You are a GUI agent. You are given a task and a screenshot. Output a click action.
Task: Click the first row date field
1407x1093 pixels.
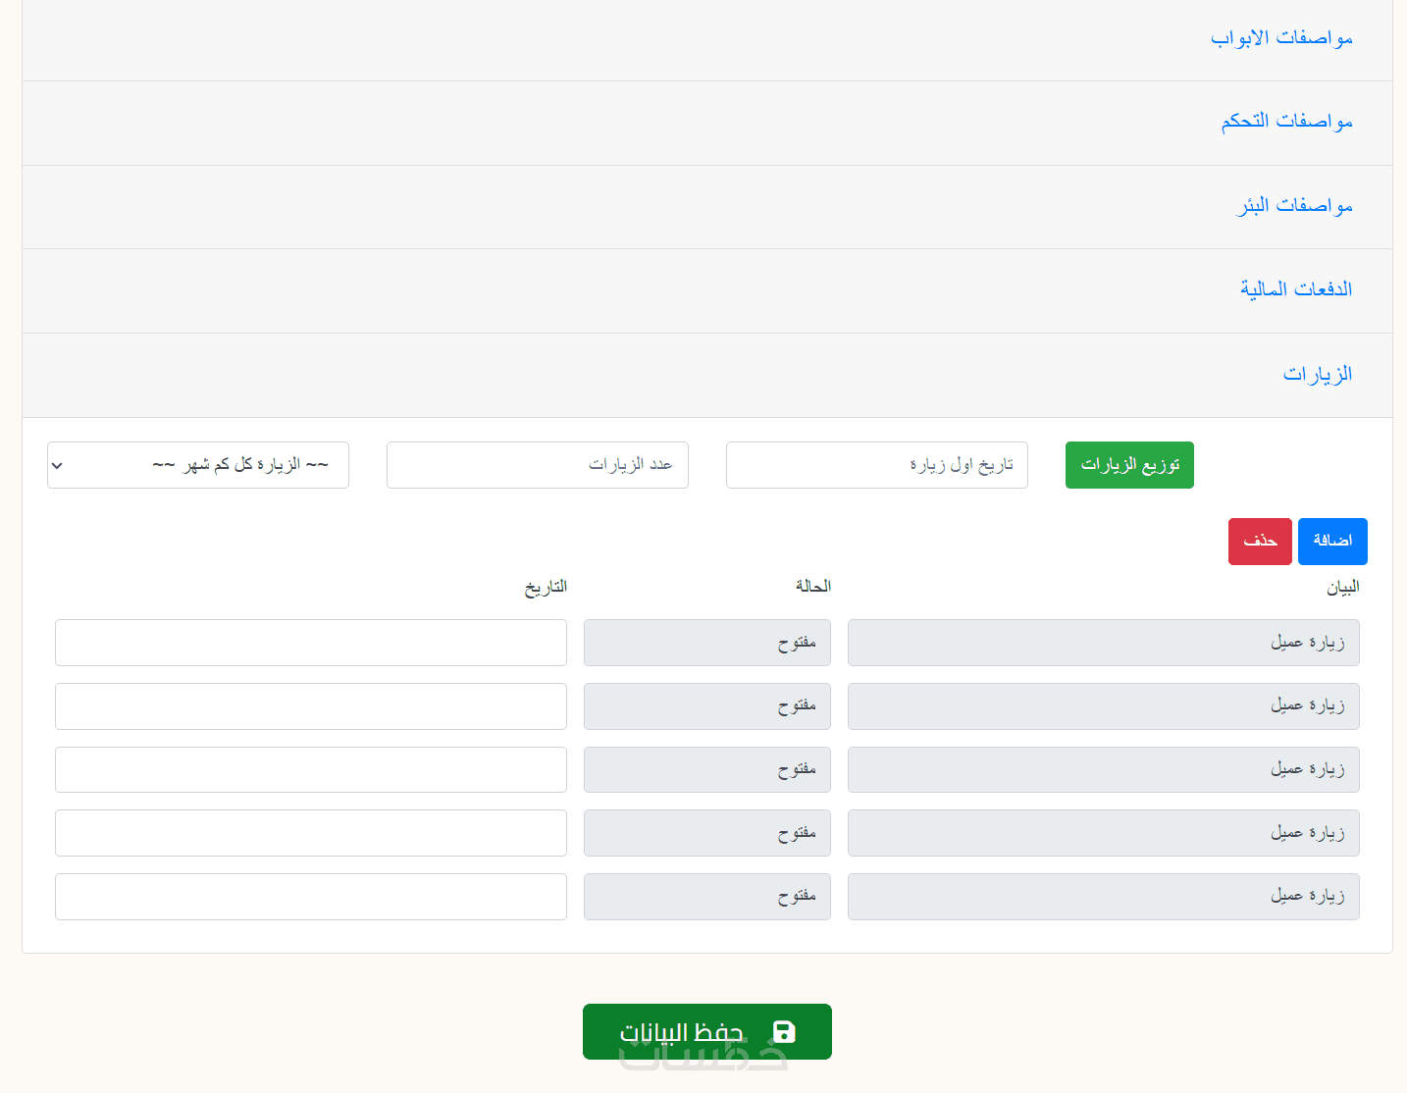click(311, 643)
